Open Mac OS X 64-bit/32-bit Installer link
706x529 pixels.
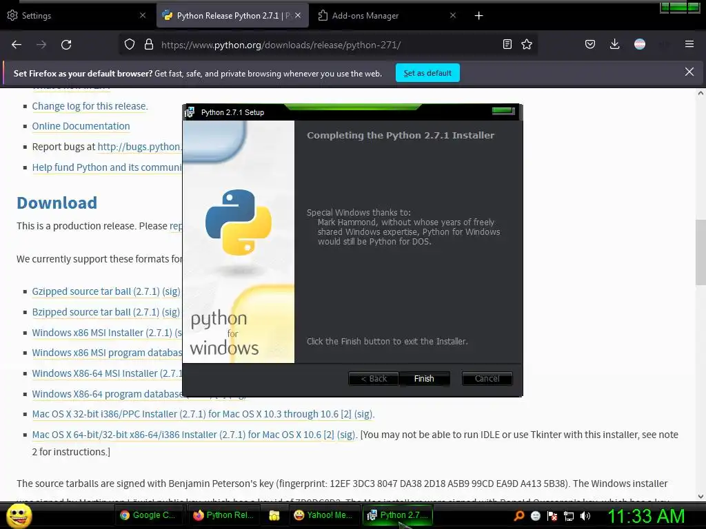point(176,435)
